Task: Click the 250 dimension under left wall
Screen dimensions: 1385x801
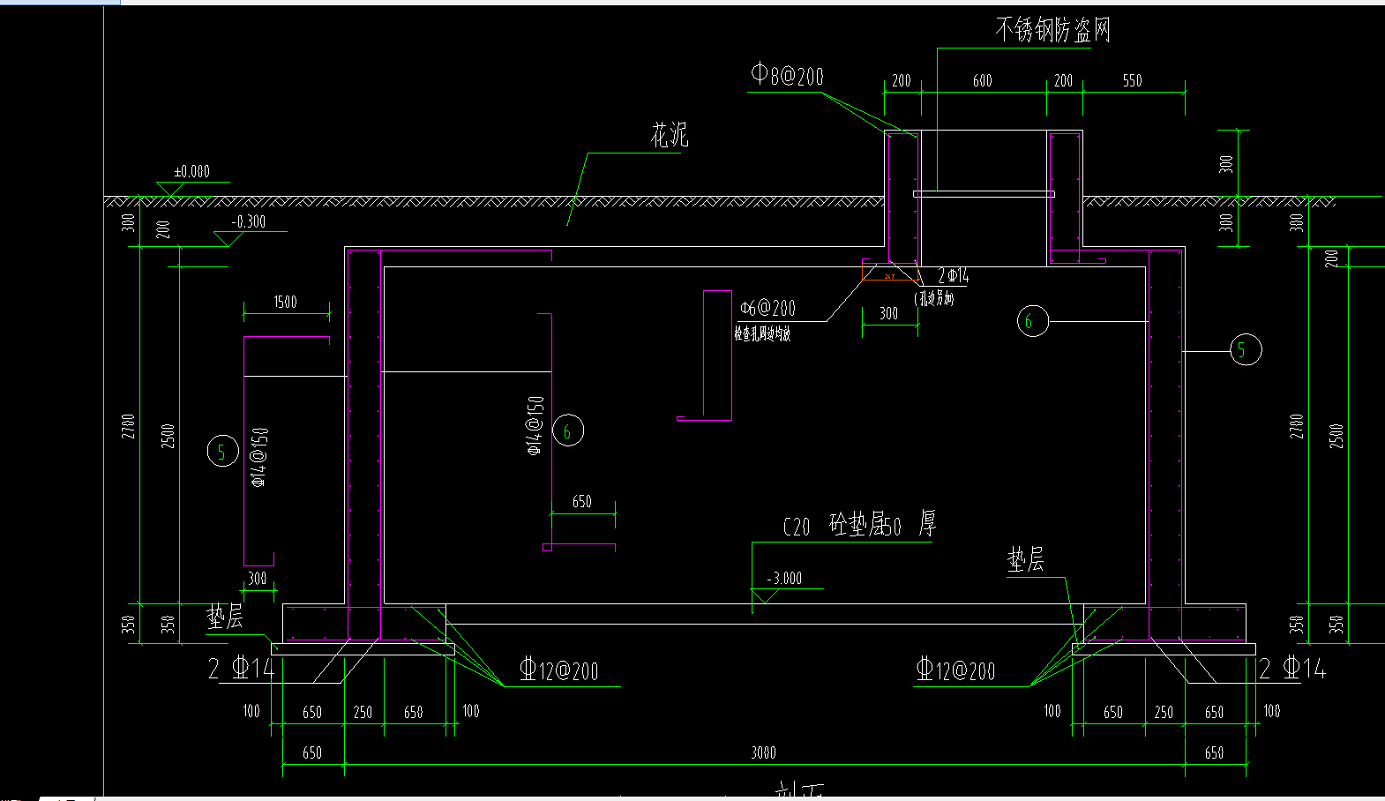Action: pyautogui.click(x=363, y=712)
